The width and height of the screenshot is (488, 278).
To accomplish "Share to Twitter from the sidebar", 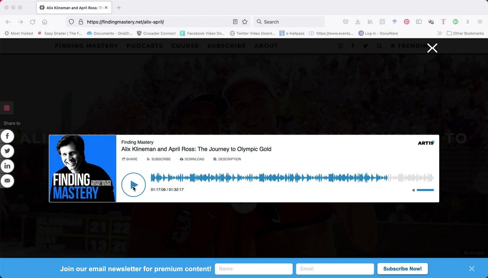I will [x=7, y=151].
